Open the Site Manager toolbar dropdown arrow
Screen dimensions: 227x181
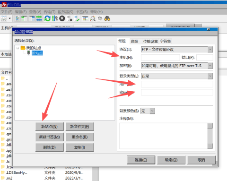10,18
